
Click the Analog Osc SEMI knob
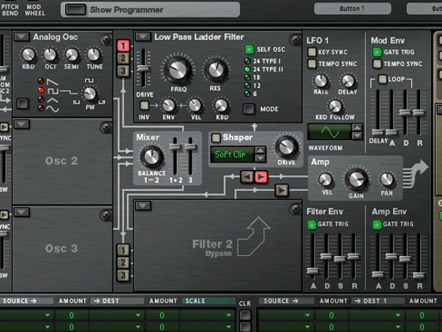click(72, 54)
